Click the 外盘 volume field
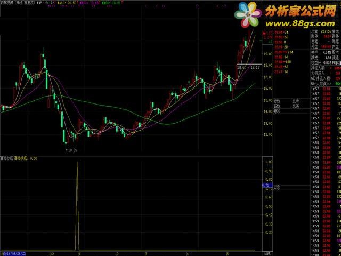 click(322, 47)
